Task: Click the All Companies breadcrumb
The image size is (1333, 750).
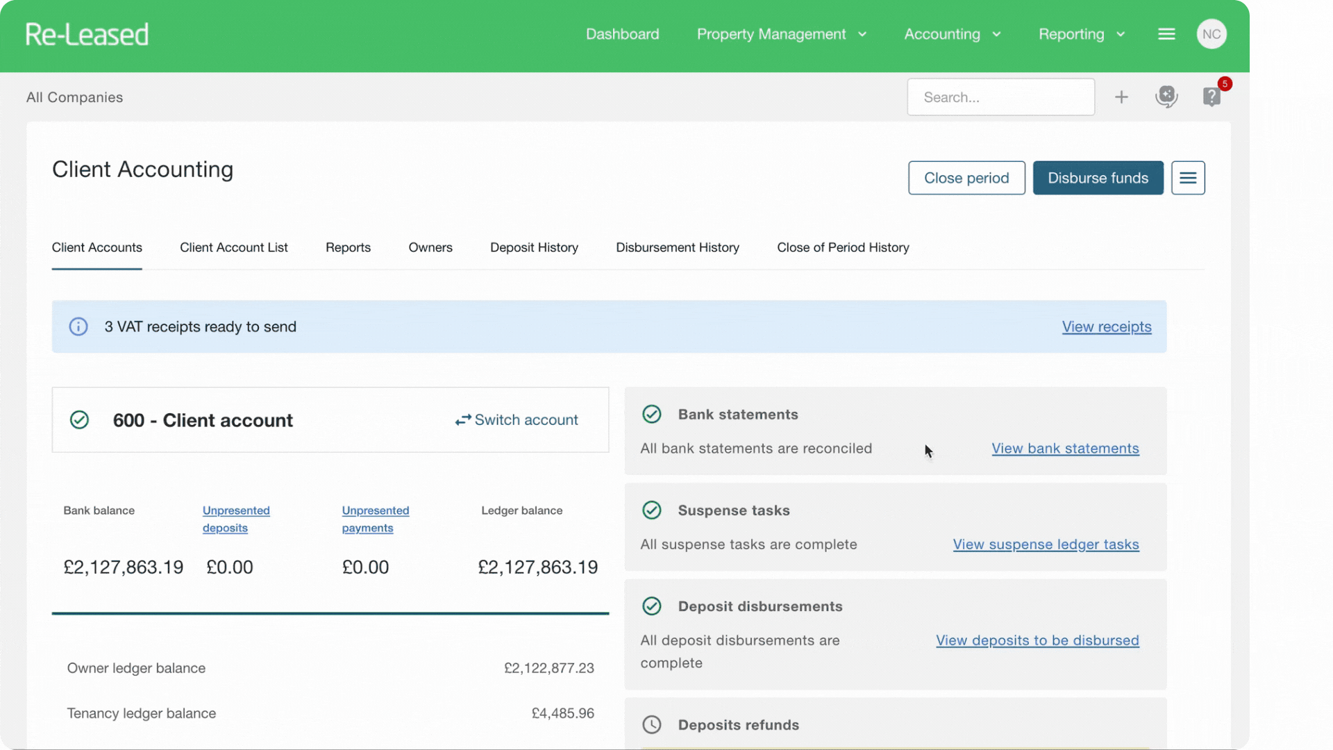Action: [75, 97]
